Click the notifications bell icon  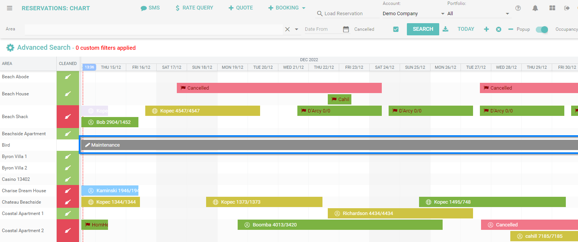(535, 8)
